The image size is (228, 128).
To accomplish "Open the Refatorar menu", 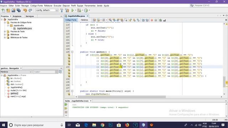I will (x=48, y=6).
